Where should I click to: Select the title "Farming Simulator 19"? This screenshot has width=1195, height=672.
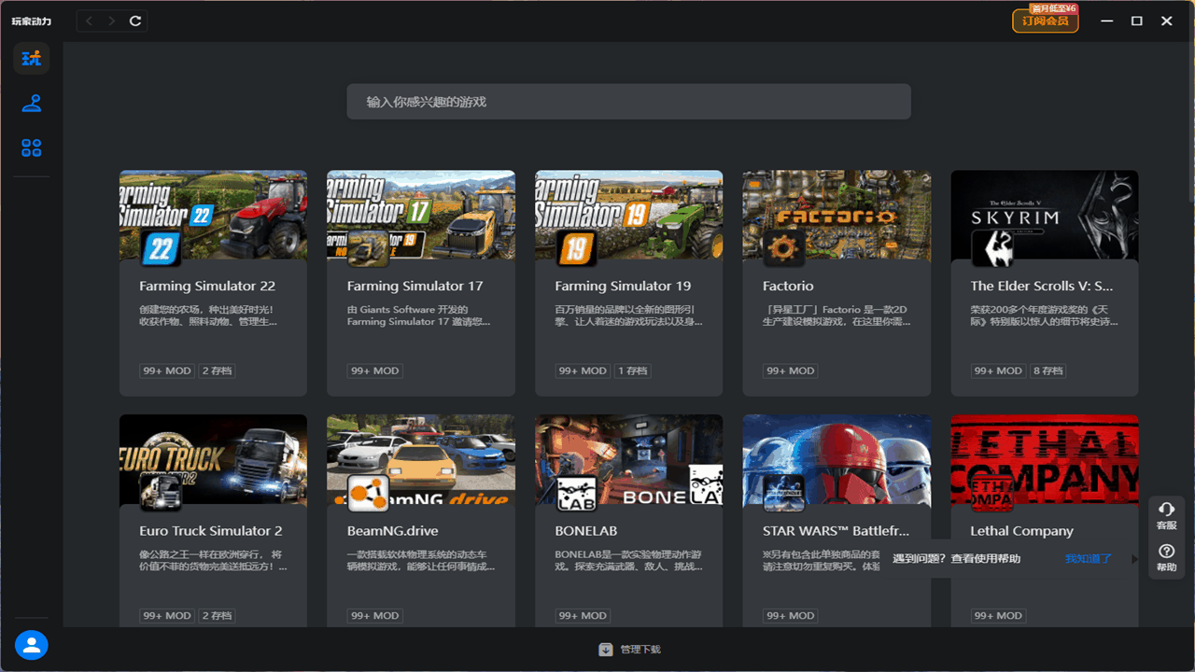point(623,287)
